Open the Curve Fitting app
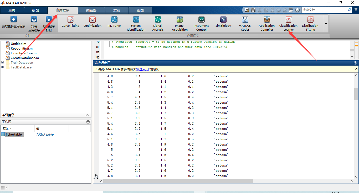This screenshot has width=359, height=193. [70, 22]
